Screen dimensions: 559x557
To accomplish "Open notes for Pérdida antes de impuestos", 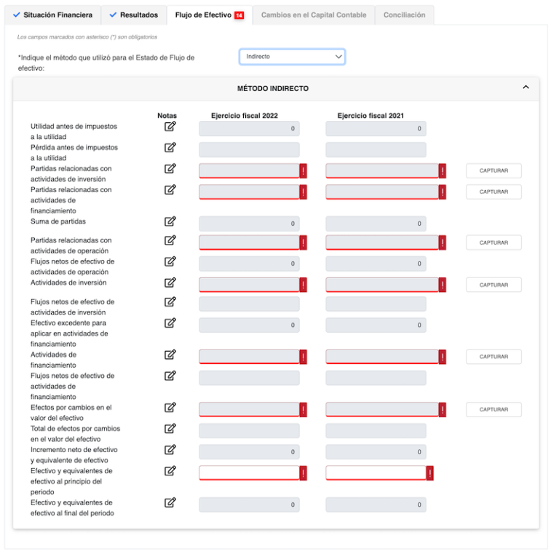I will [170, 147].
